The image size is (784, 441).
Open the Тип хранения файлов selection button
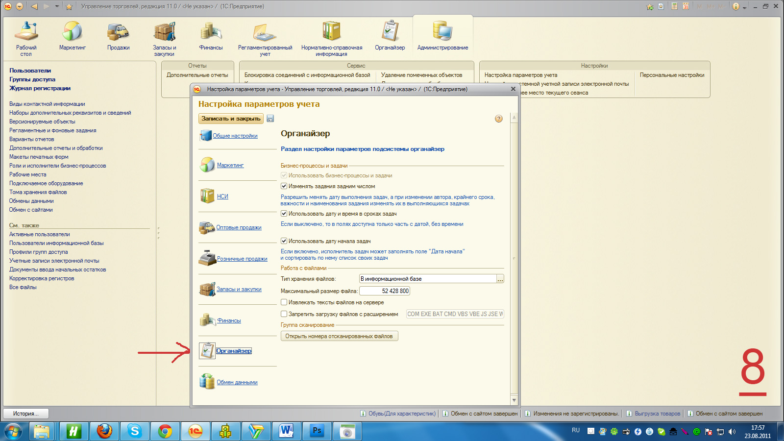(500, 279)
